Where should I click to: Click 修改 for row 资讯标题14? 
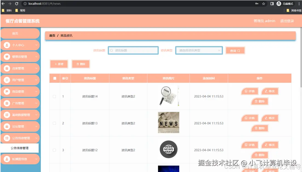[x=270, y=91]
